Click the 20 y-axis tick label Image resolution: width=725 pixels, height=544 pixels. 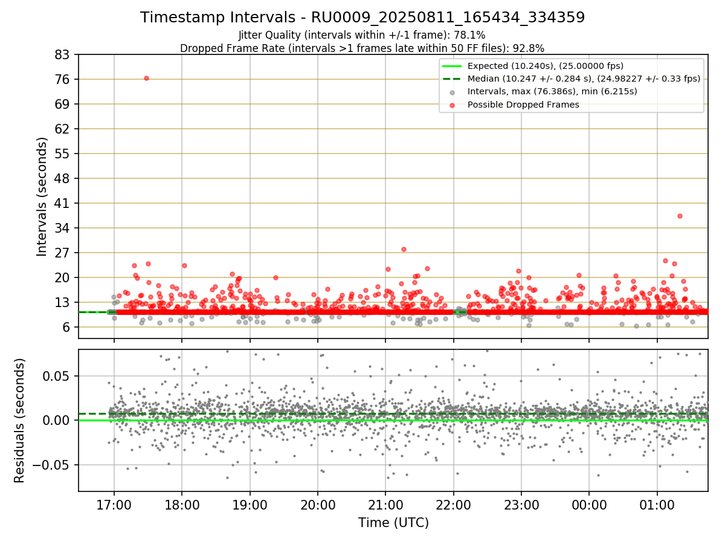pyautogui.click(x=63, y=277)
